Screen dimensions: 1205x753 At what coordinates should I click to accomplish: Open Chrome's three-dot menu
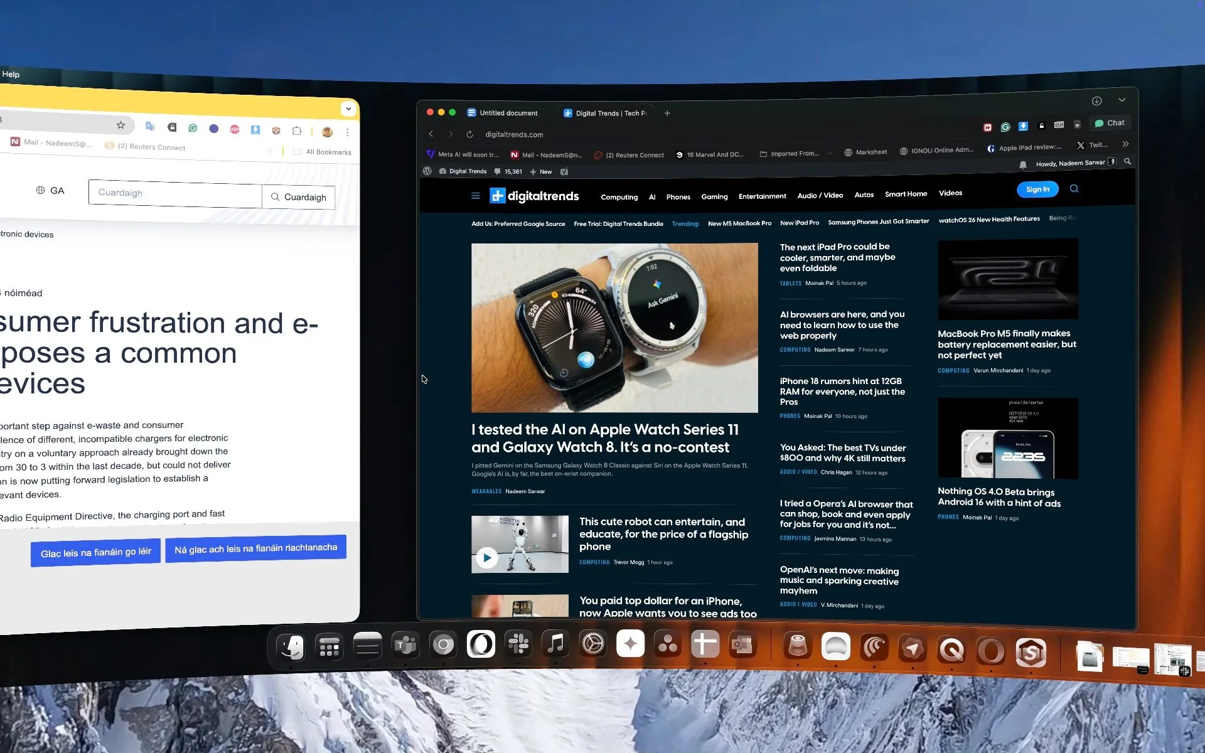[347, 132]
